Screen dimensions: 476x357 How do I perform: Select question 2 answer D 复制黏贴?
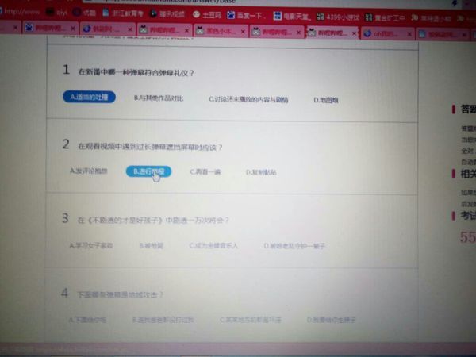[261, 172]
